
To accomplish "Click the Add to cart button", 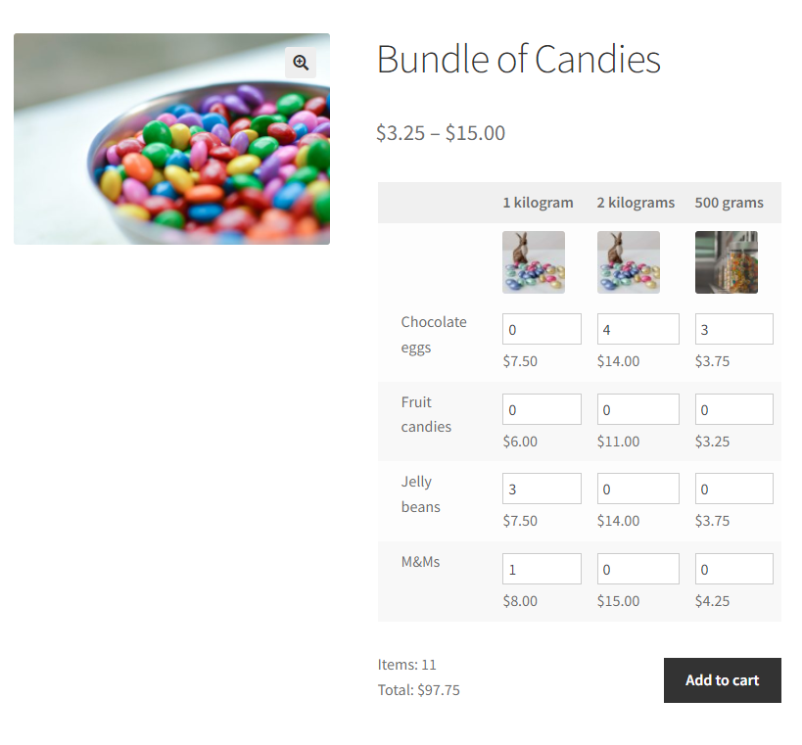I will [722, 680].
